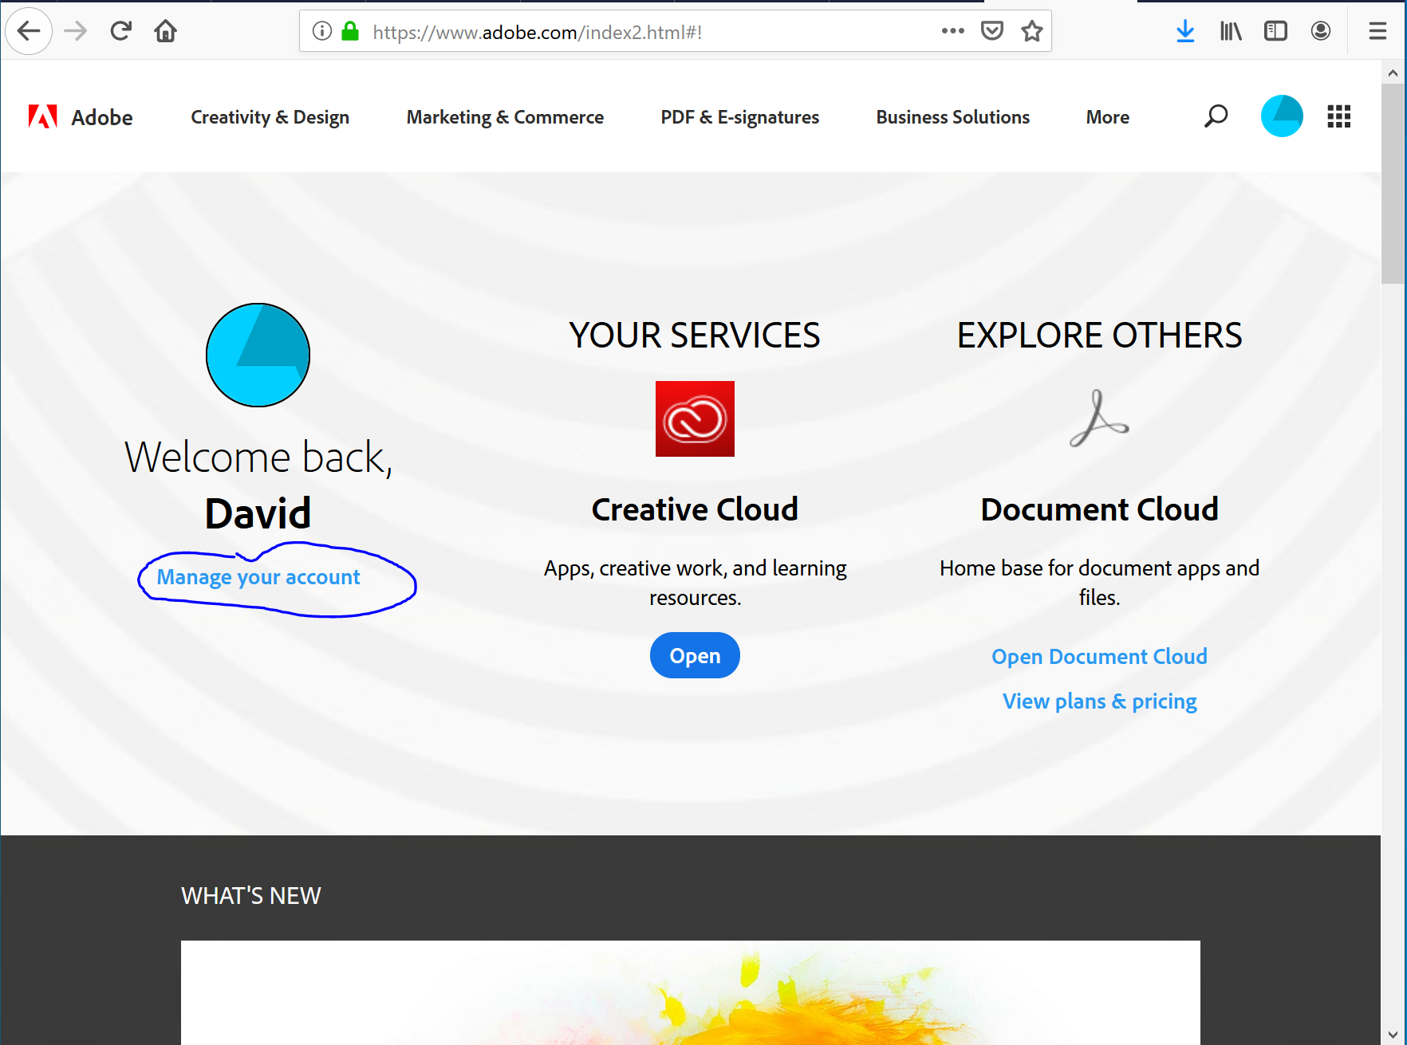Open Marketing & Commerce menu
The image size is (1407, 1045).
point(505,117)
